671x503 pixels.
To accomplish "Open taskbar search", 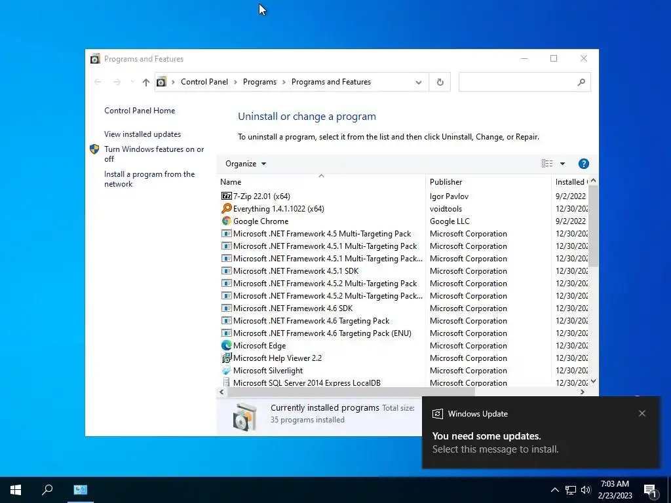I will point(47,490).
